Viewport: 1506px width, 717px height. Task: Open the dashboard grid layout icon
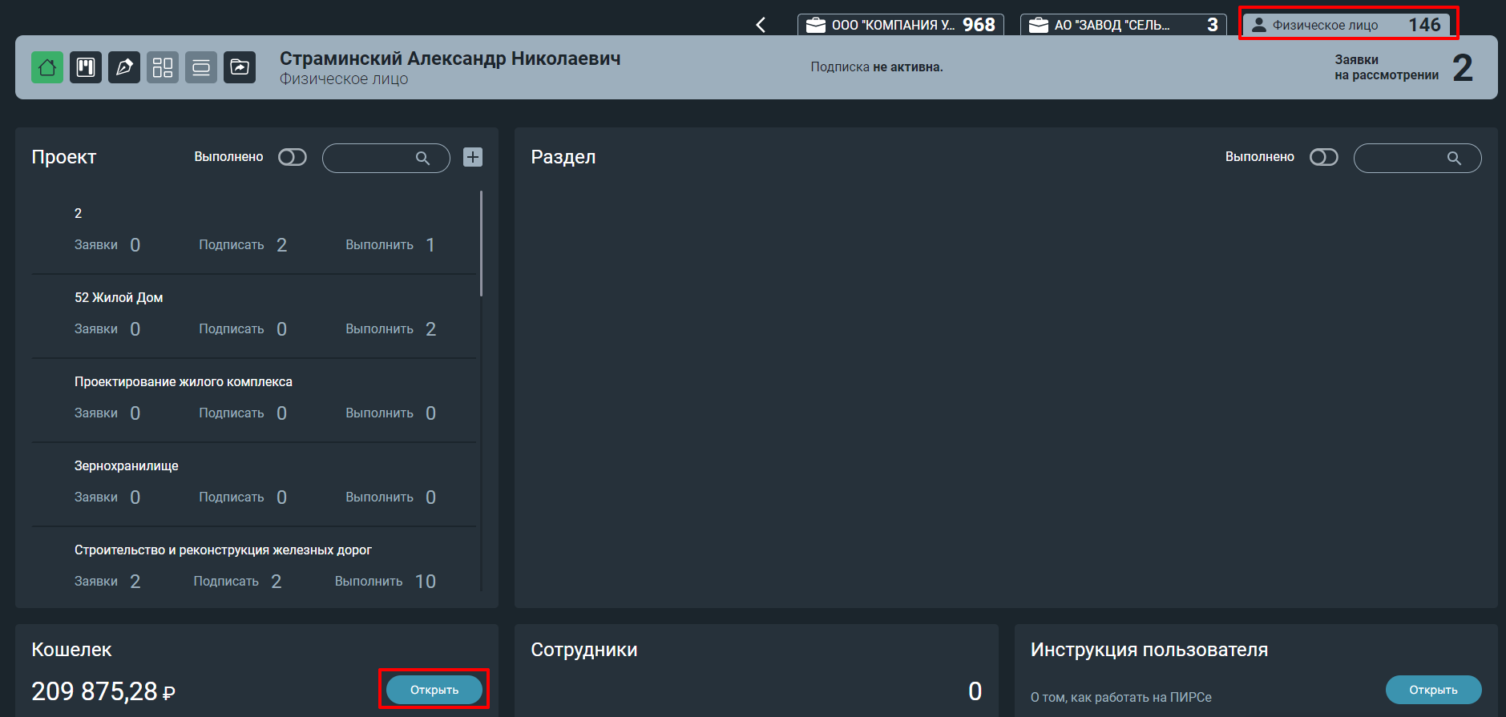coord(163,67)
